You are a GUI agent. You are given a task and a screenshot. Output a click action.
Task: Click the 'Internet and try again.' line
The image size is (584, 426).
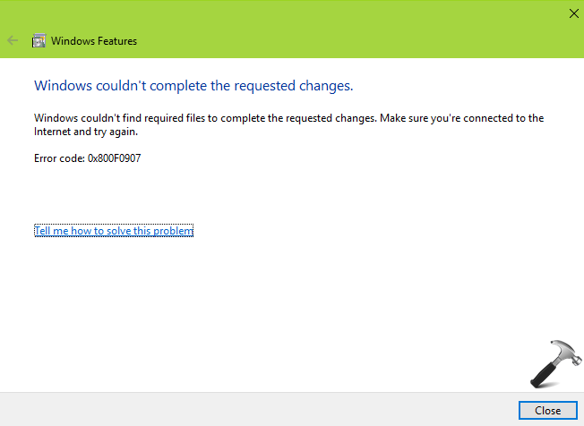pyautogui.click(x=86, y=132)
